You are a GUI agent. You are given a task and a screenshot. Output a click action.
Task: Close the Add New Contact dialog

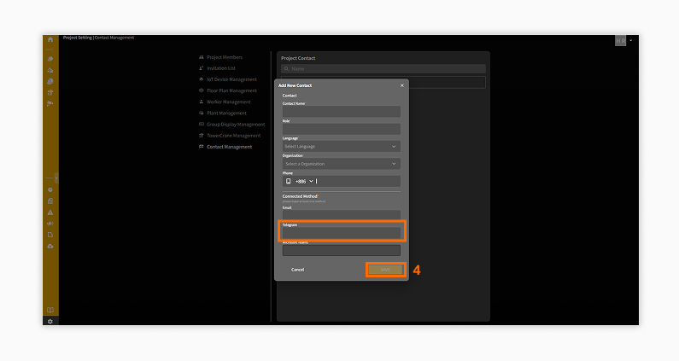[x=402, y=85]
